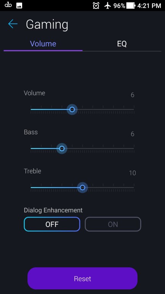Image resolution: width=165 pixels, height=294 pixels.
Task: Tap the alarm clock status icon
Action: click(x=96, y=6)
